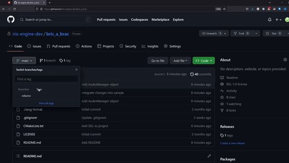Open the .gitignore file
This screenshot has height=163, width=289.
30,118
